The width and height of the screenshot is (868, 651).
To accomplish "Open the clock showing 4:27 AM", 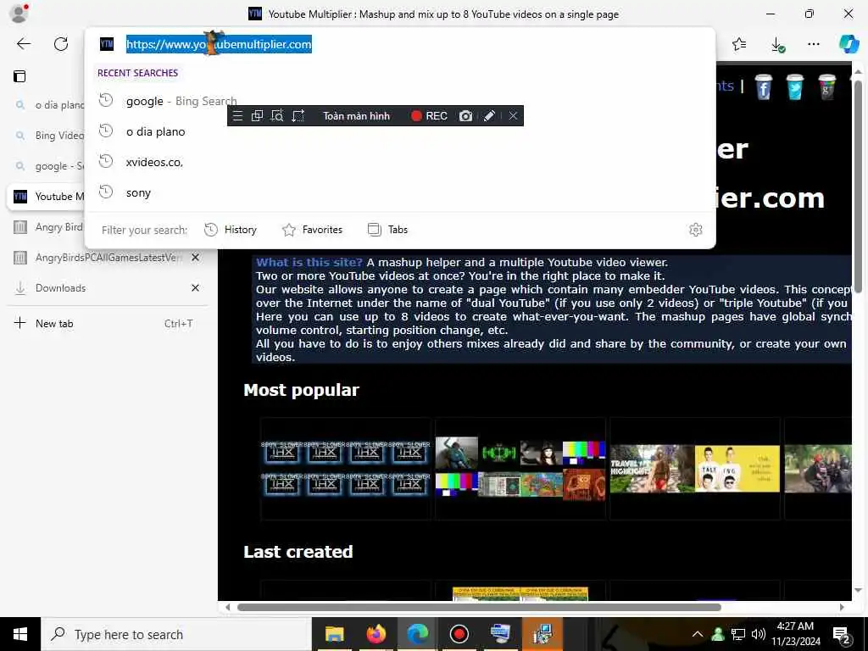I will click(x=795, y=634).
